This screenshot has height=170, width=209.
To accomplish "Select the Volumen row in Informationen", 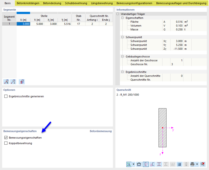I will tap(163, 26).
